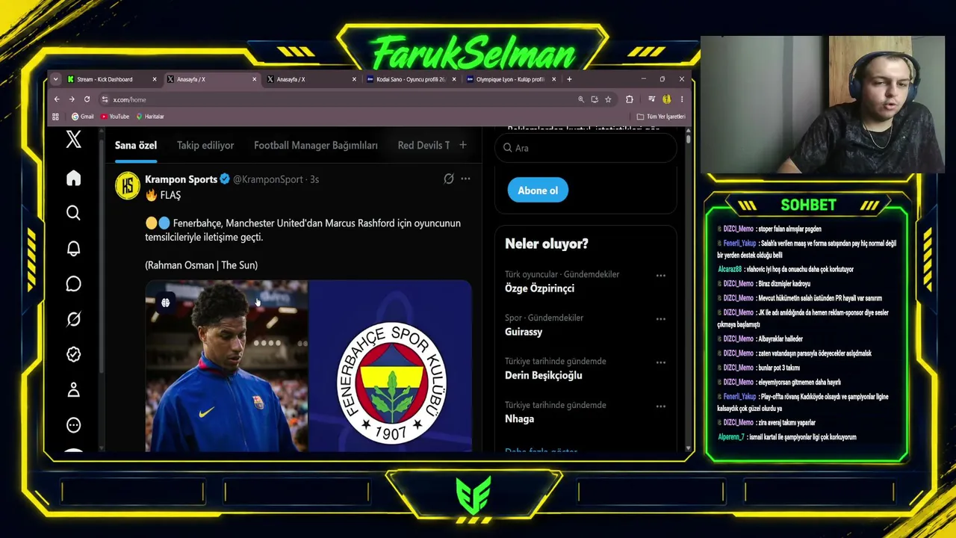This screenshot has height=538, width=956.
Task: Click the browser forward arrow
Action: 72,99
